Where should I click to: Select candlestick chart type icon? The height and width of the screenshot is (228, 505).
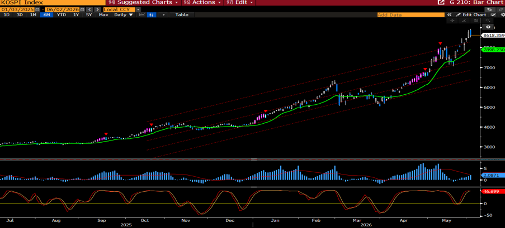(x=152, y=14)
